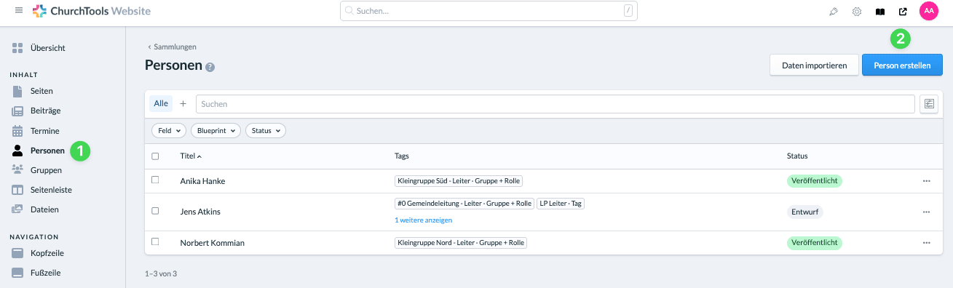Image resolution: width=953 pixels, height=288 pixels.
Task: Open the Blueprint filter dropdown
Action: point(215,131)
